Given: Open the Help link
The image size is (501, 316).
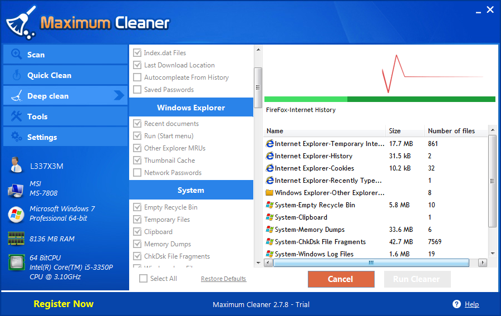Looking at the screenshot, I should [471, 304].
